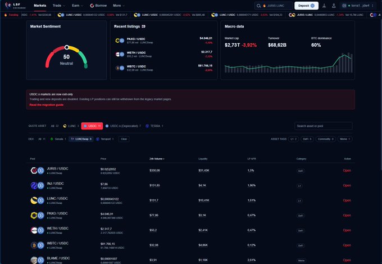Click PAXG / USDC icon in Recent listings

tap(120, 41)
